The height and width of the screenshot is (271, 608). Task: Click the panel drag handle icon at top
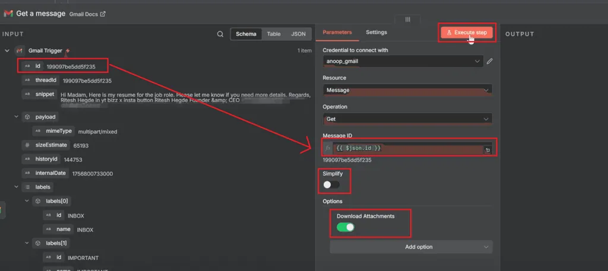[407, 20]
